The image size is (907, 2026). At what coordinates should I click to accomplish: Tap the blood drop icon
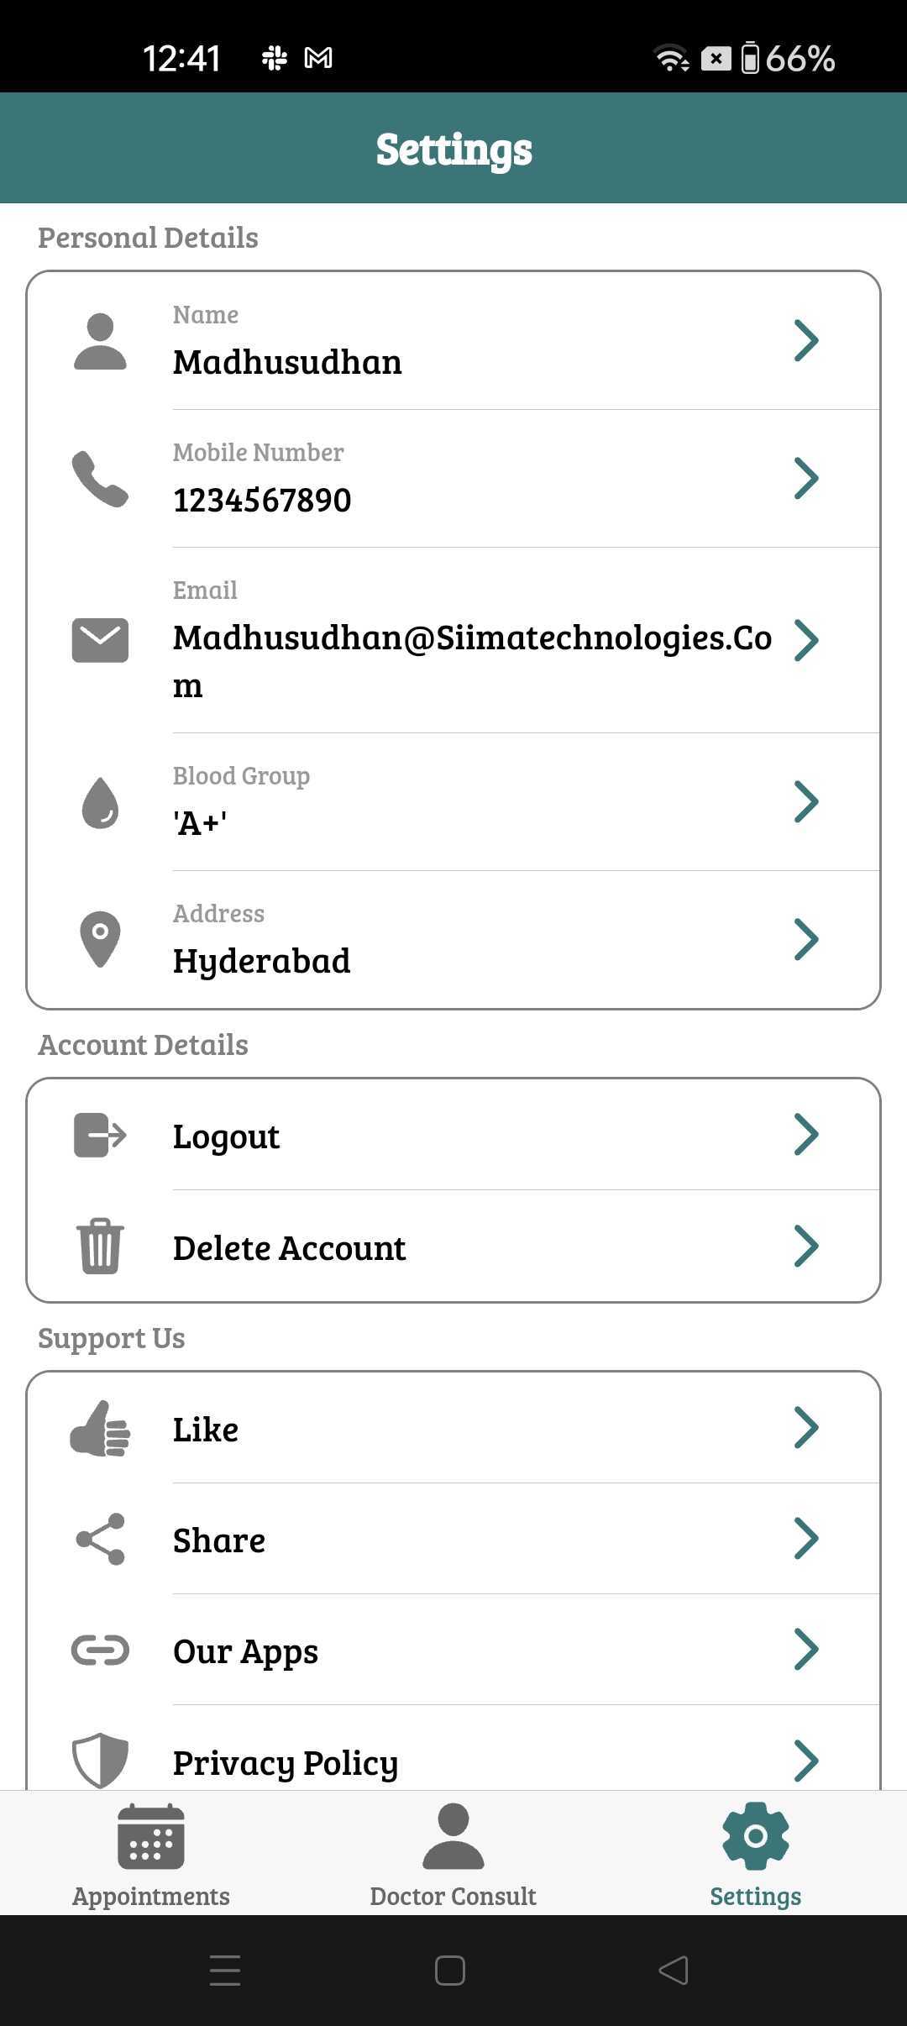coord(100,803)
